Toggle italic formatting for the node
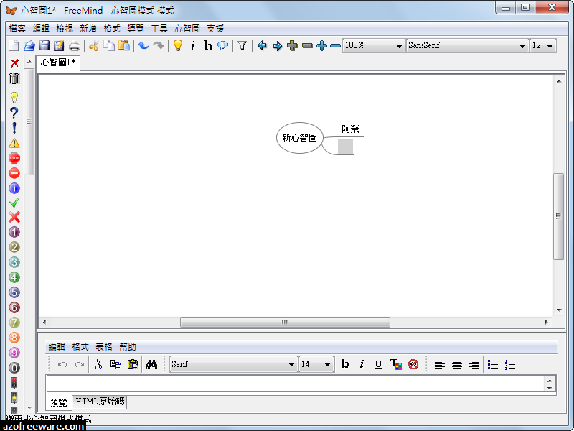This screenshot has width=574, height=431. [x=192, y=45]
